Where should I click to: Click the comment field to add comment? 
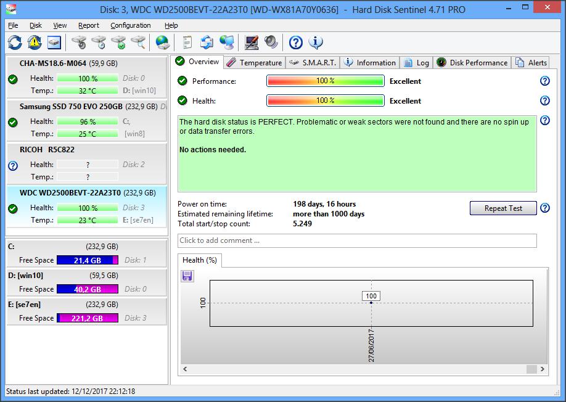(x=357, y=240)
